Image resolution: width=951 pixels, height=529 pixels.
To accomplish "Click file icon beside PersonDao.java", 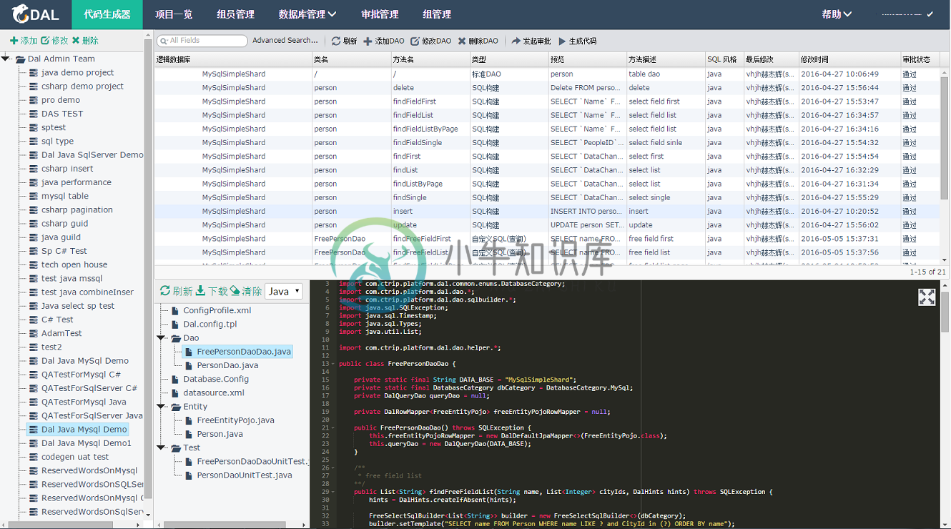I will [189, 365].
